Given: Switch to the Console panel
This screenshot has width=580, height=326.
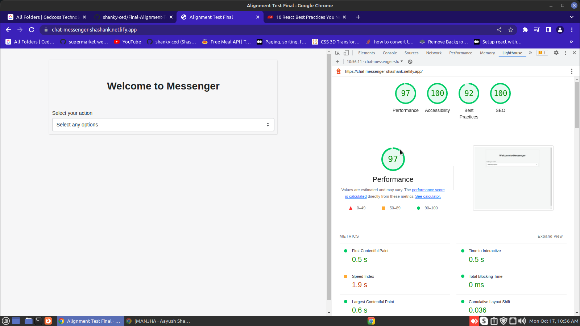Looking at the screenshot, I should [x=390, y=53].
